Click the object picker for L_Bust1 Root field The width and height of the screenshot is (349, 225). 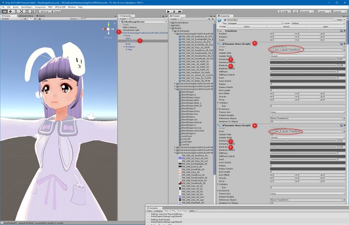[344, 50]
